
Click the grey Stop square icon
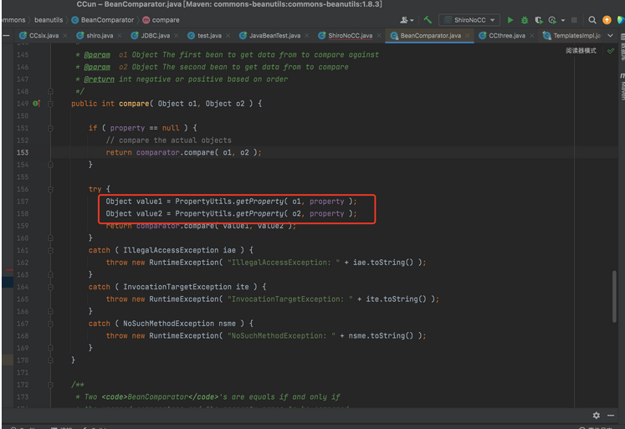click(x=574, y=20)
